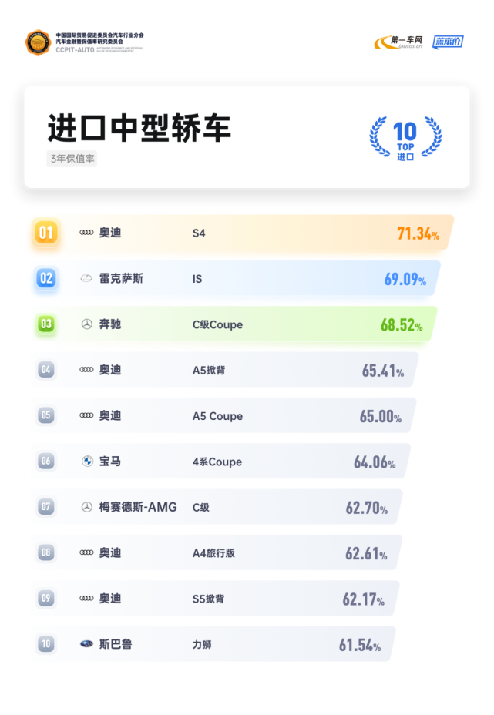Viewport: 494px width, 715px height.
Task: Select the 71.34% value for S4
Action: [418, 233]
